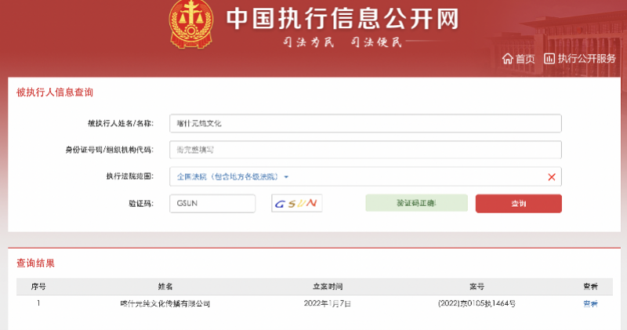Click the 执行法院范围 field label
627x330 pixels.
(x=129, y=176)
